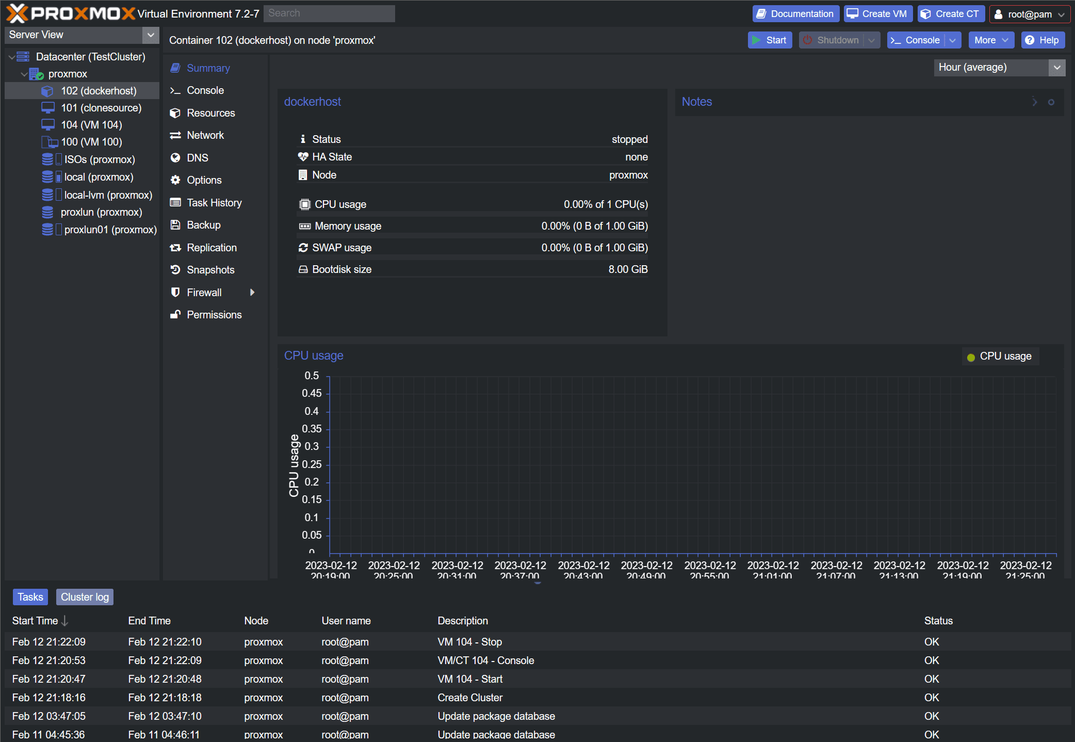Click the Options gear icon
This screenshot has height=742, width=1075.
(x=175, y=180)
